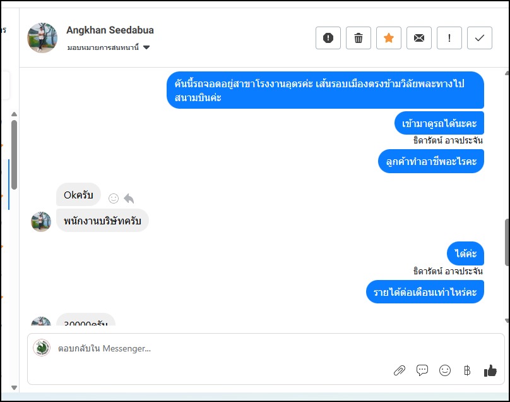Image resolution: width=510 pixels, height=402 pixels.
Task: Switch the replying page avatar in reply box
Action: pos(42,348)
